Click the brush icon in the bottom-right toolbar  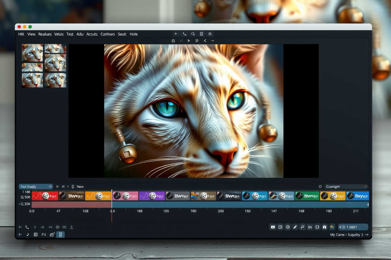pos(295,227)
